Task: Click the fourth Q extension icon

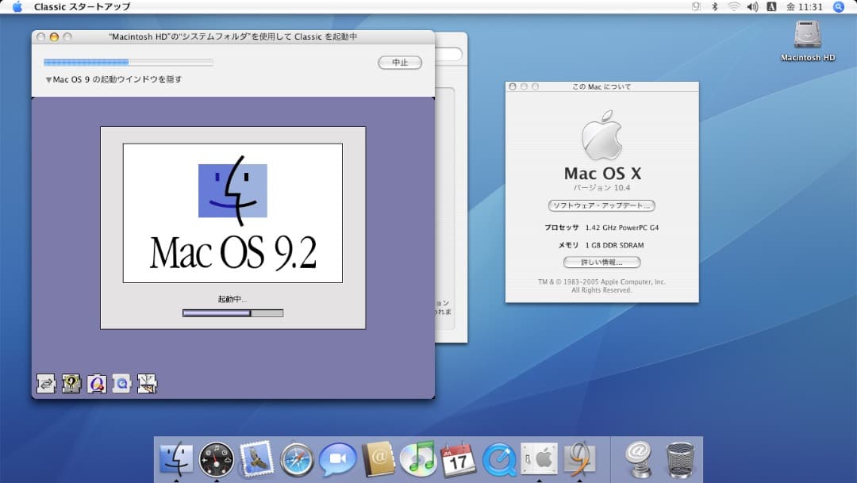Action: pyautogui.click(x=122, y=384)
